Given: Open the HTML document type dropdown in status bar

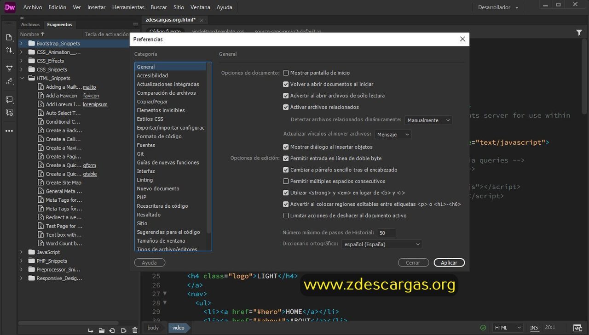Looking at the screenshot, I should tap(508, 328).
